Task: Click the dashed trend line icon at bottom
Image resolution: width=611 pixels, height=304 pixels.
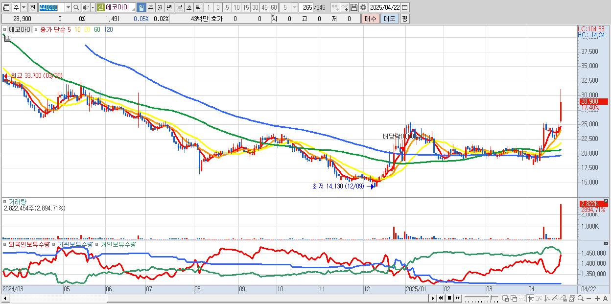Action: click(522, 298)
